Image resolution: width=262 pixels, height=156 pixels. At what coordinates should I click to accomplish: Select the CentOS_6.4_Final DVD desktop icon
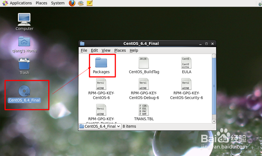(x=24, y=91)
